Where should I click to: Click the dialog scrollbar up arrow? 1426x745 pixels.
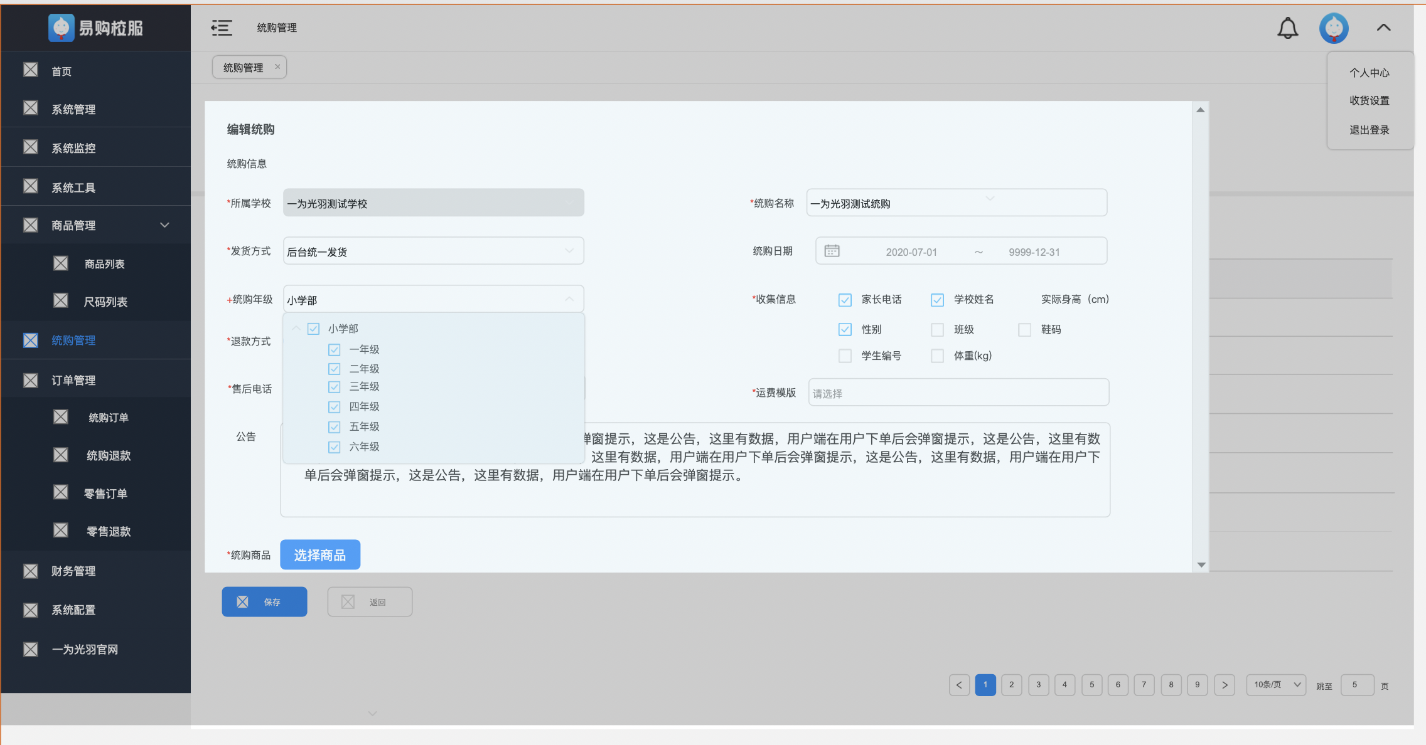click(x=1200, y=110)
